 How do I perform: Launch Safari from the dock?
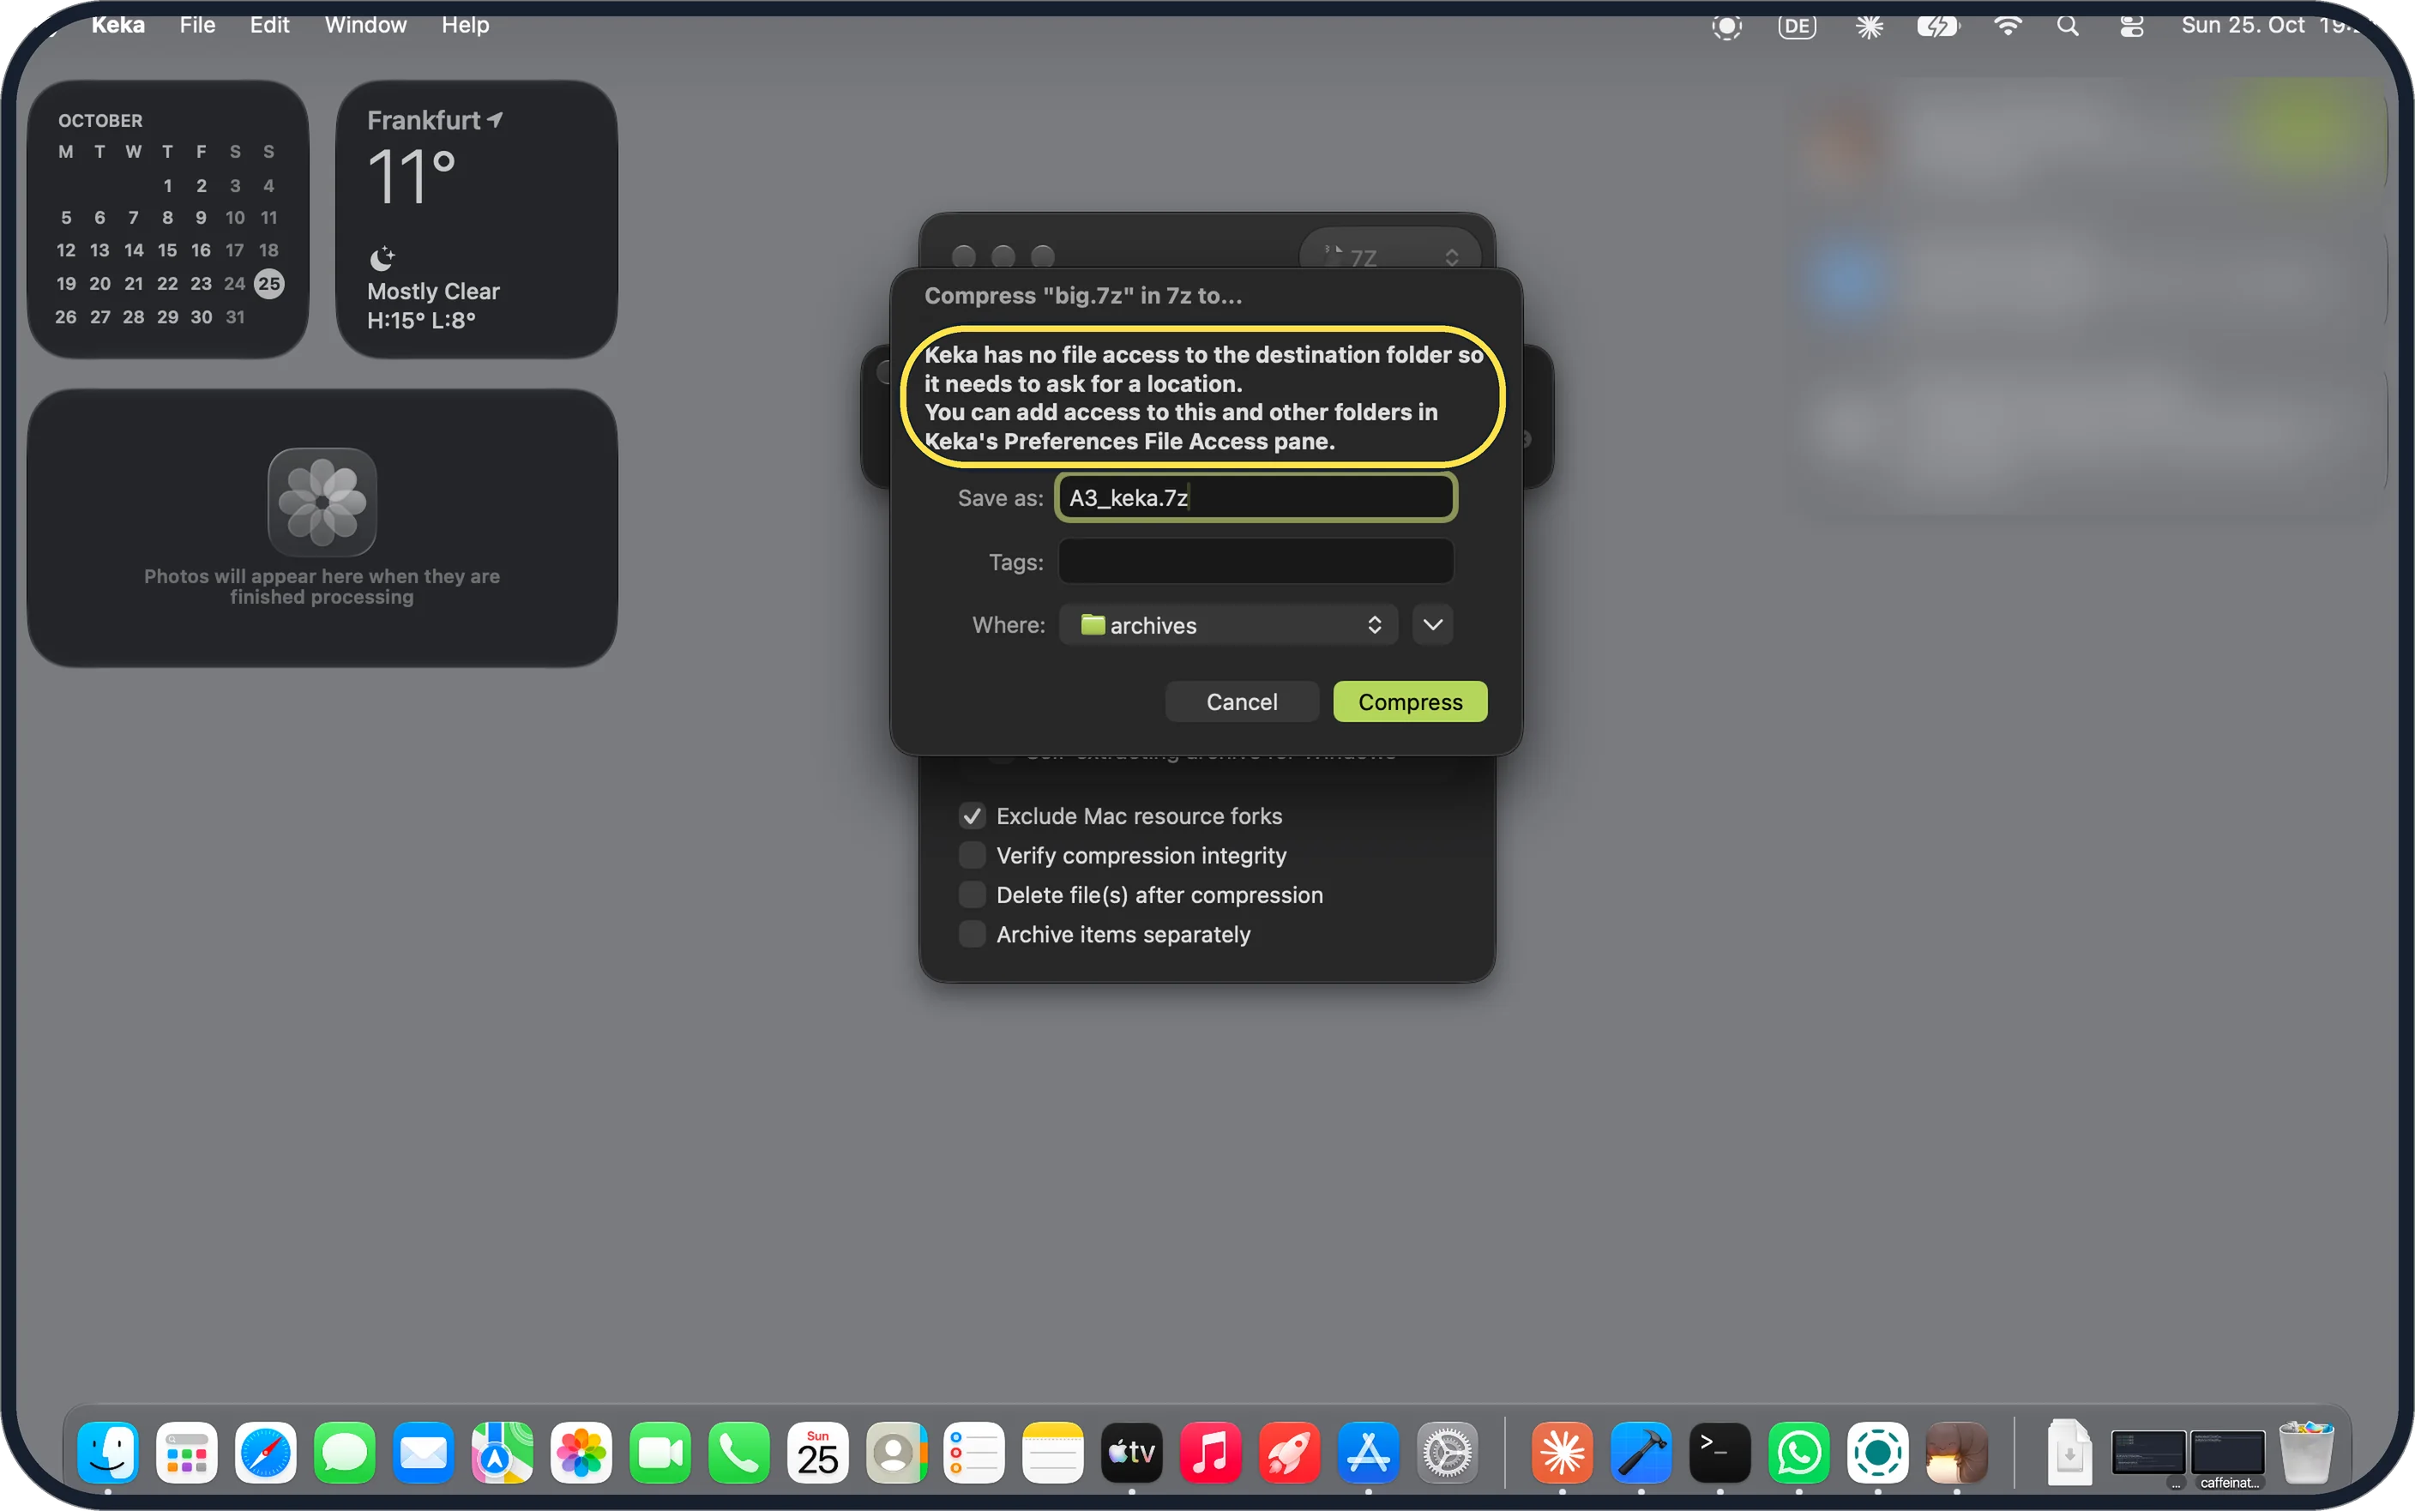coord(266,1452)
